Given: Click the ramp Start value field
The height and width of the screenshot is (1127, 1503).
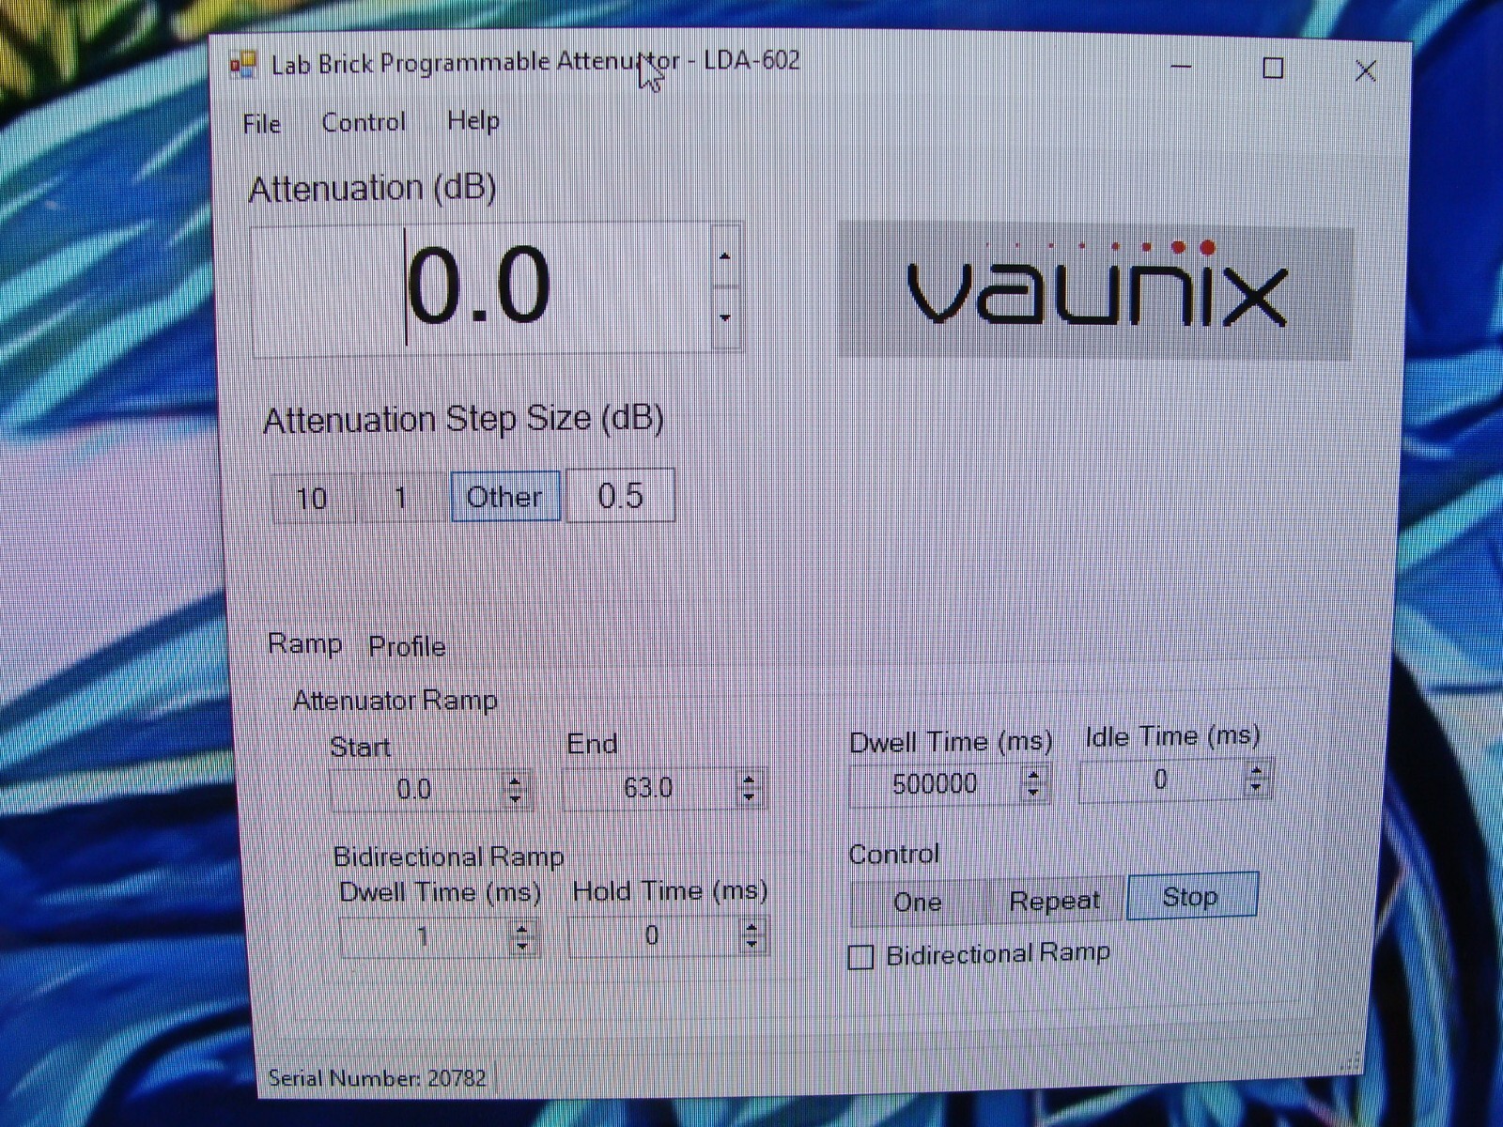Looking at the screenshot, I should point(415,789).
